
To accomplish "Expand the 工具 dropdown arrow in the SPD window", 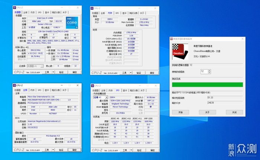I will coord(131,150).
